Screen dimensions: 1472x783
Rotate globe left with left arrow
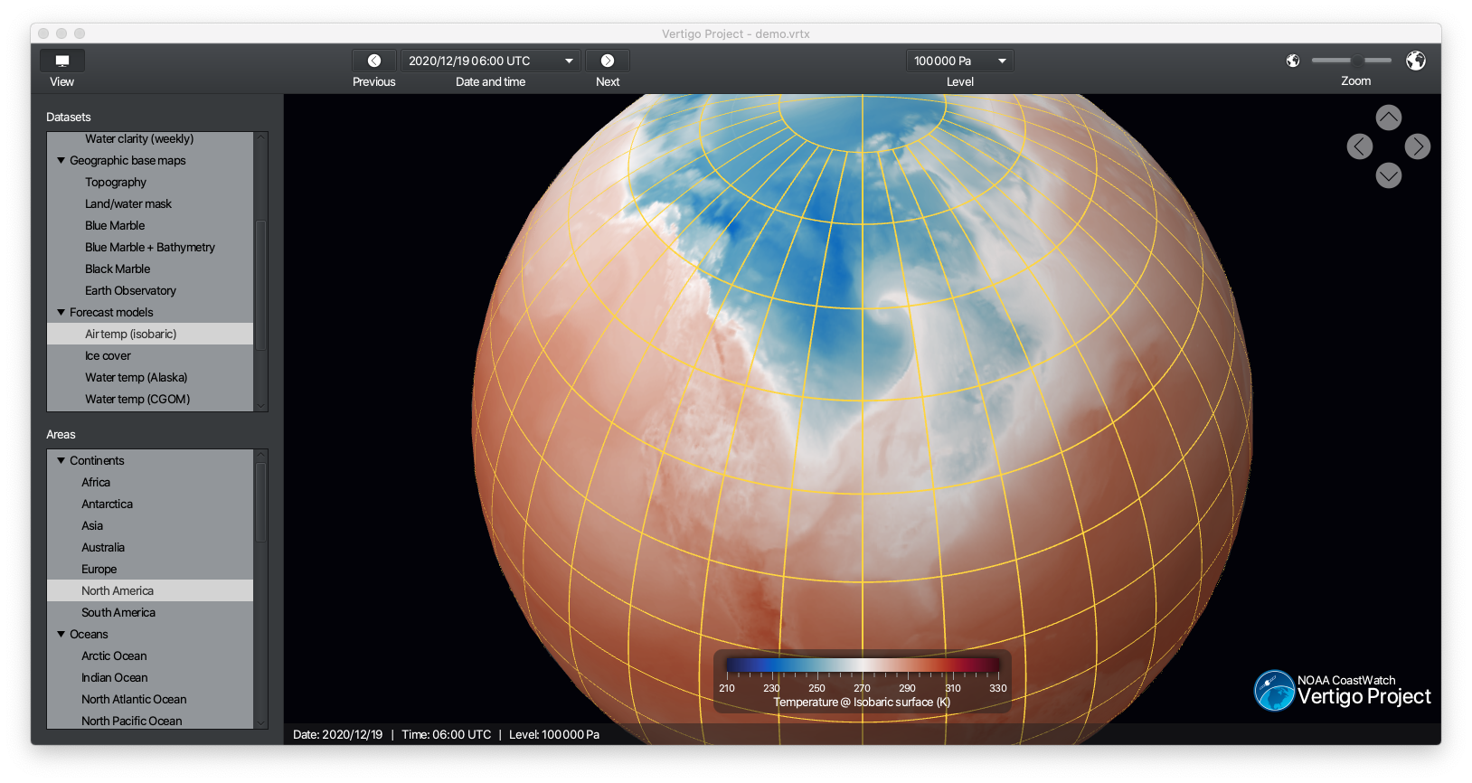click(1359, 146)
